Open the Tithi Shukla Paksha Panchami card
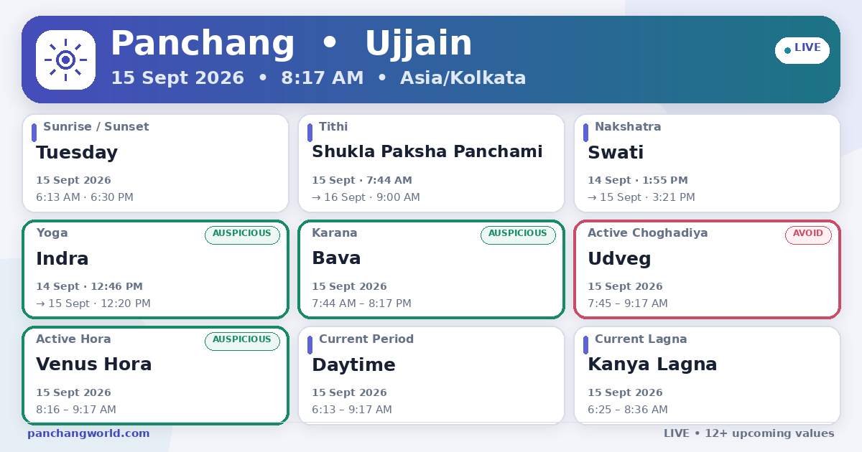862x452 pixels. [431, 164]
